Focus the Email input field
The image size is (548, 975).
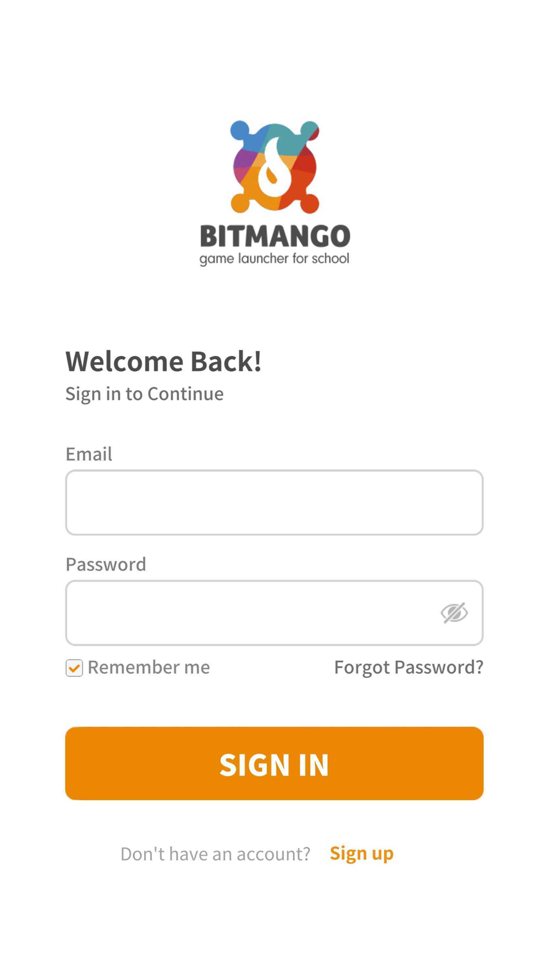coord(274,502)
